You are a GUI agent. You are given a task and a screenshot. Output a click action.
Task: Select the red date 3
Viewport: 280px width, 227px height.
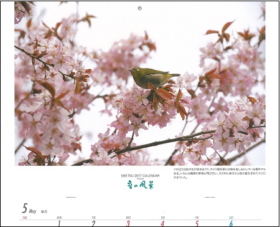pyautogui.click(x=128, y=224)
